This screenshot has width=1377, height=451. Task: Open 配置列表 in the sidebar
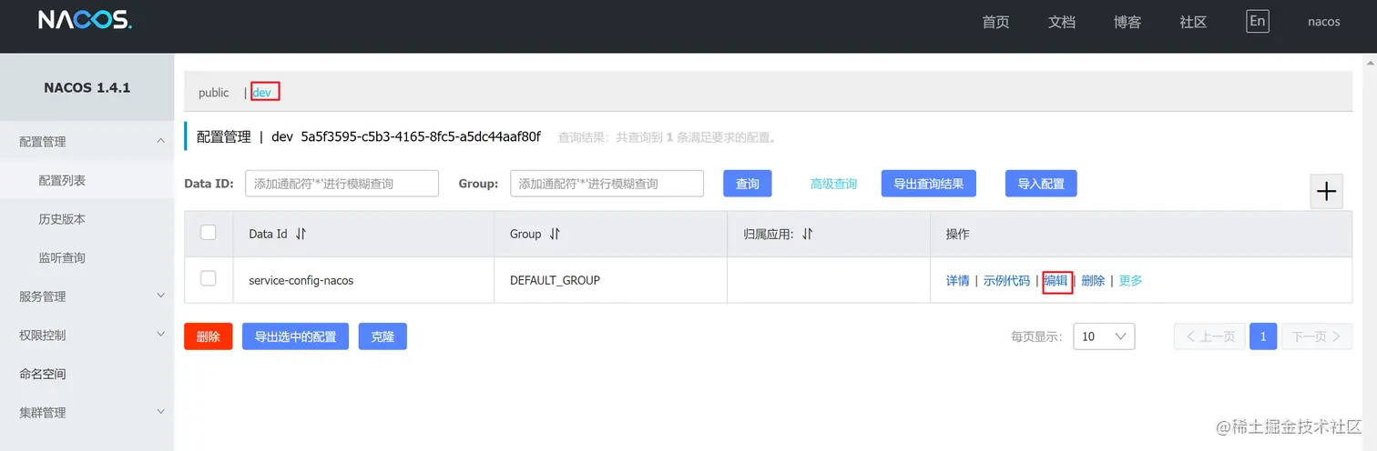pos(62,181)
